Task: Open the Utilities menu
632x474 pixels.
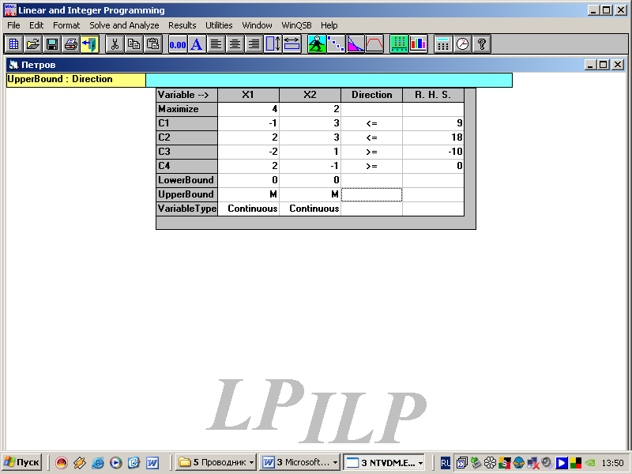Action: coord(219,25)
